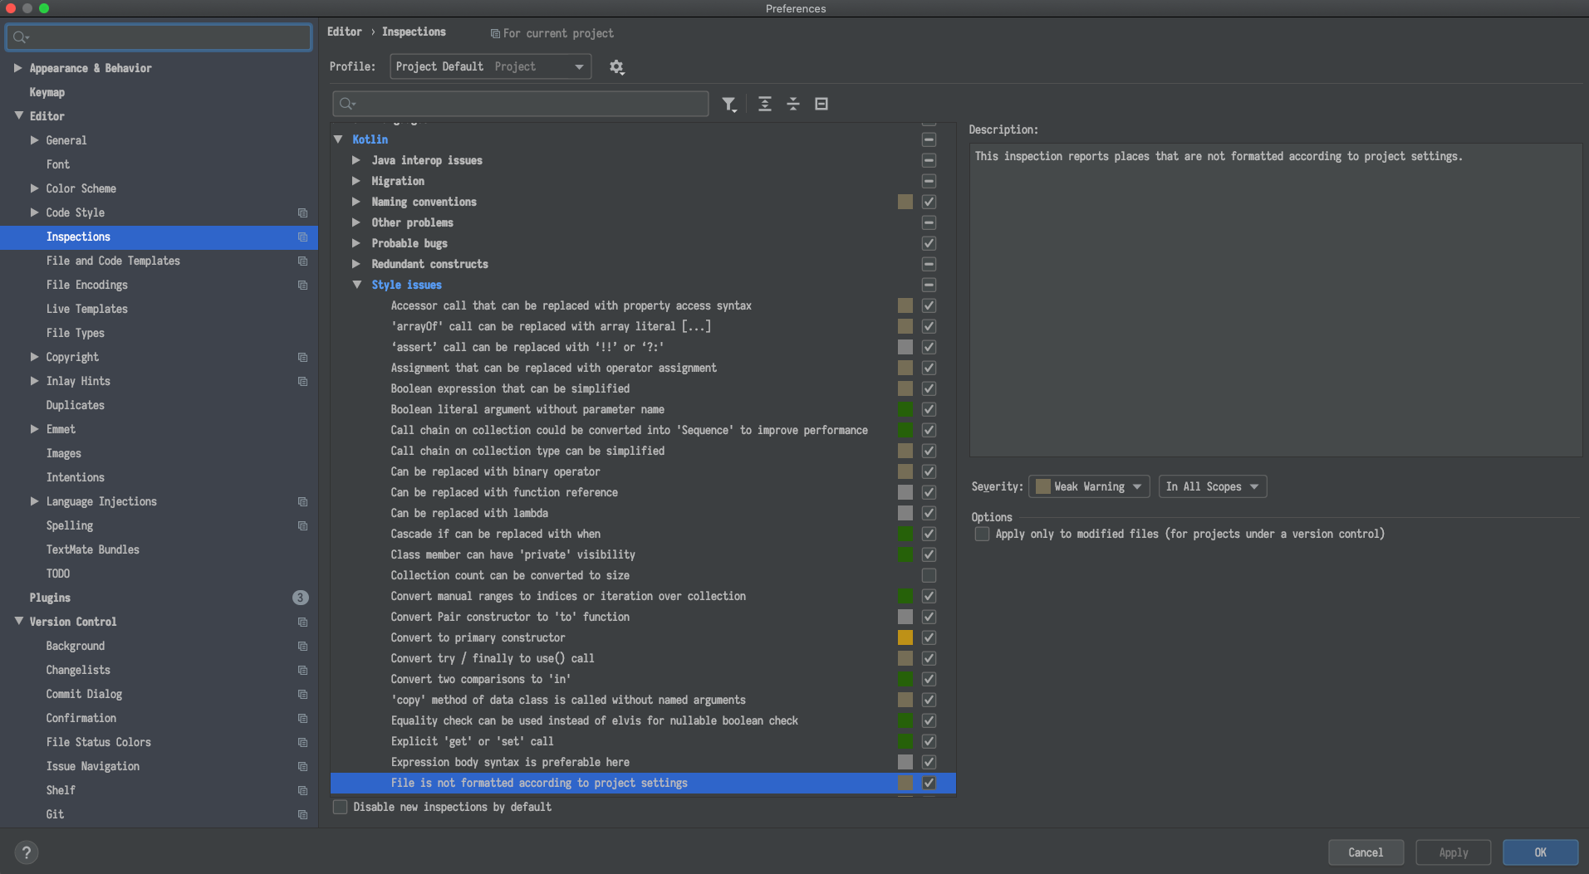Click the Cancel button
The height and width of the screenshot is (874, 1589).
click(x=1365, y=852)
